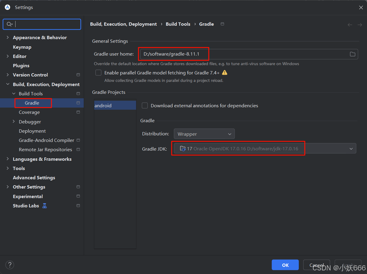The height and width of the screenshot is (274, 367).
Task: Click the project icon next to Remote Jar Repositories
Action: coord(78,149)
